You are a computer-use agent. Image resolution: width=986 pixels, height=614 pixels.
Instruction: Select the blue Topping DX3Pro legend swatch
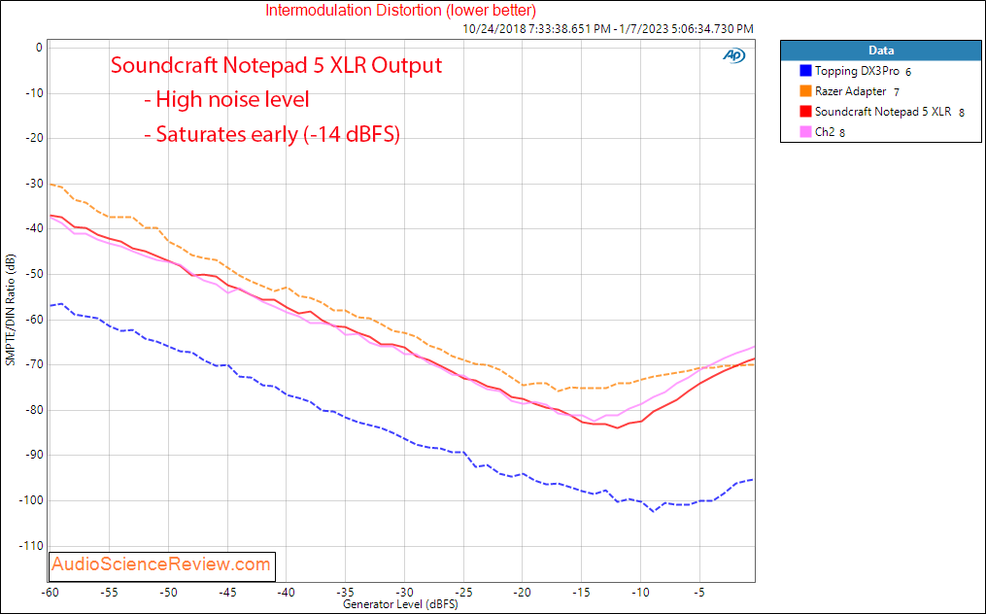click(805, 71)
